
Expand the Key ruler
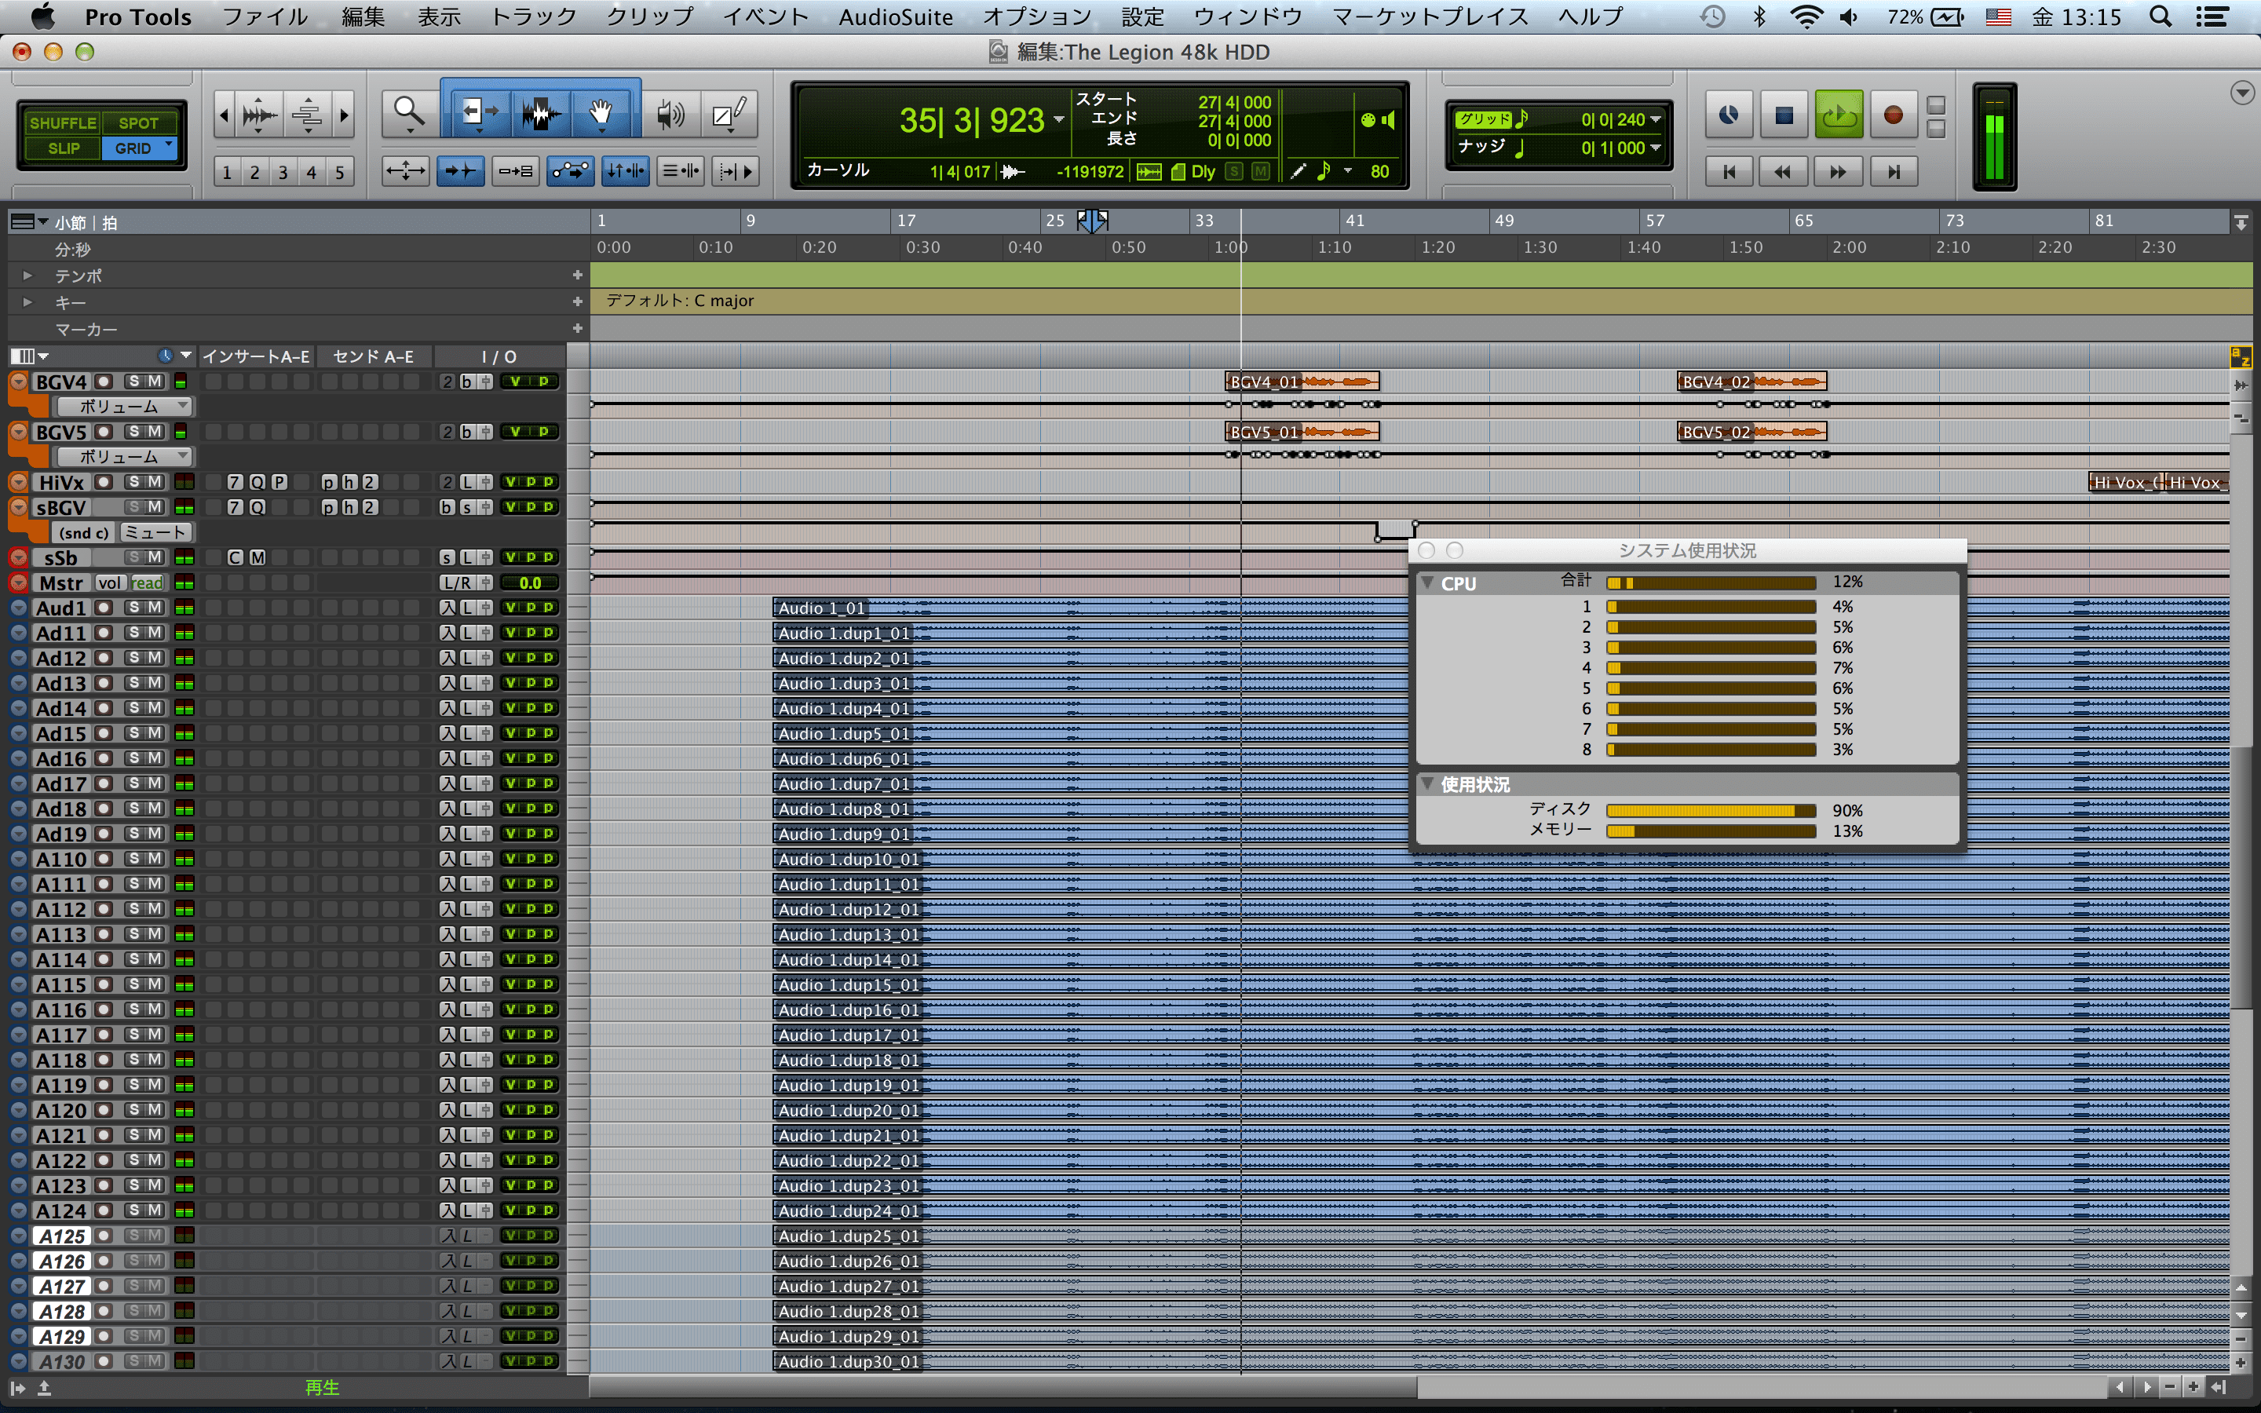click(x=27, y=302)
